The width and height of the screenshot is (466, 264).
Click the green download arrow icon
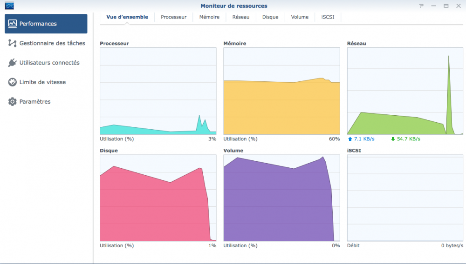(x=393, y=139)
